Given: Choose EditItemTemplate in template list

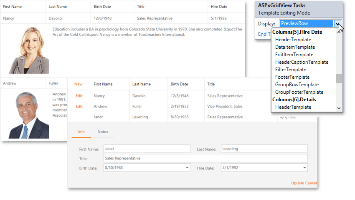Looking at the screenshot, I should 294,55.
